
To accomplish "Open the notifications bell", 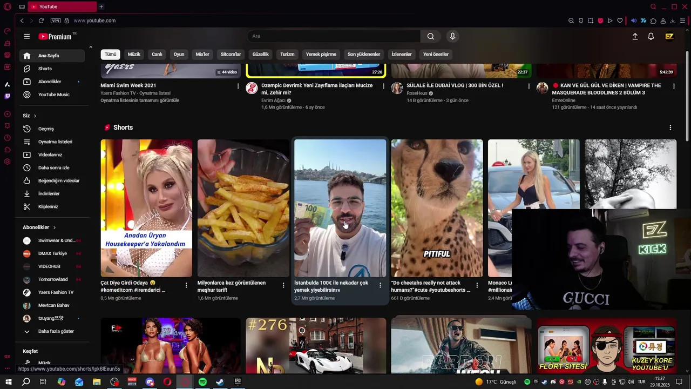I will pyautogui.click(x=651, y=36).
